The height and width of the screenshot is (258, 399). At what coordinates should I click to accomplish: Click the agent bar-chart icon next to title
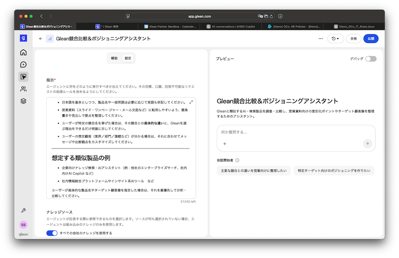coord(50,39)
